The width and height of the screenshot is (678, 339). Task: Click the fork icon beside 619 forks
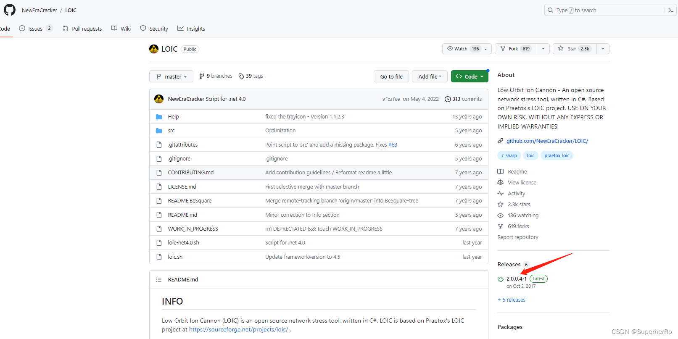pos(500,226)
